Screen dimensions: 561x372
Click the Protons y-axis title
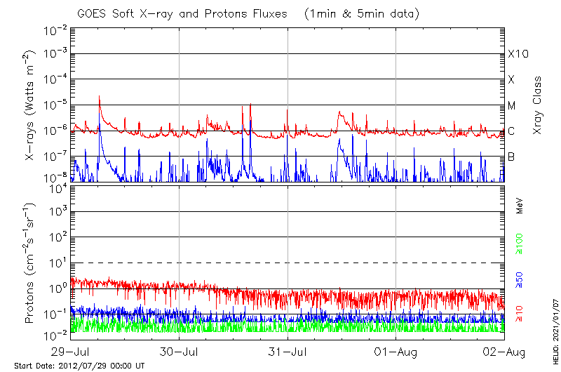pyautogui.click(x=31, y=263)
